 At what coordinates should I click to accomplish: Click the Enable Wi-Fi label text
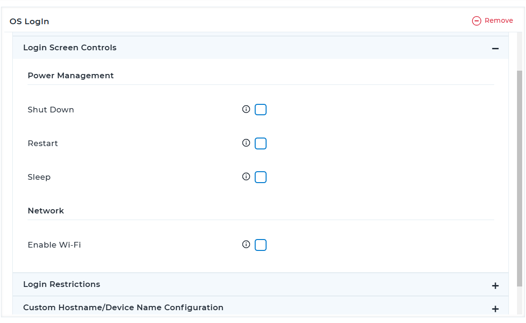[x=54, y=245]
